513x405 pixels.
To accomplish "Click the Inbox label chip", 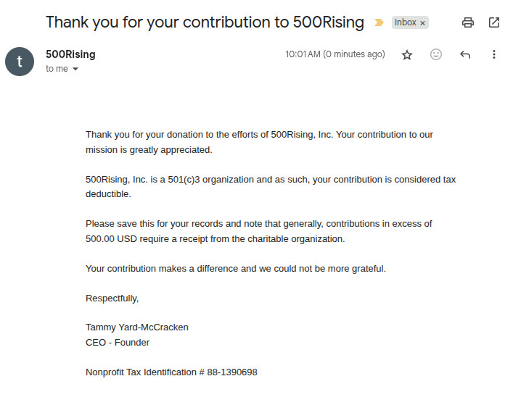I will coord(405,22).
